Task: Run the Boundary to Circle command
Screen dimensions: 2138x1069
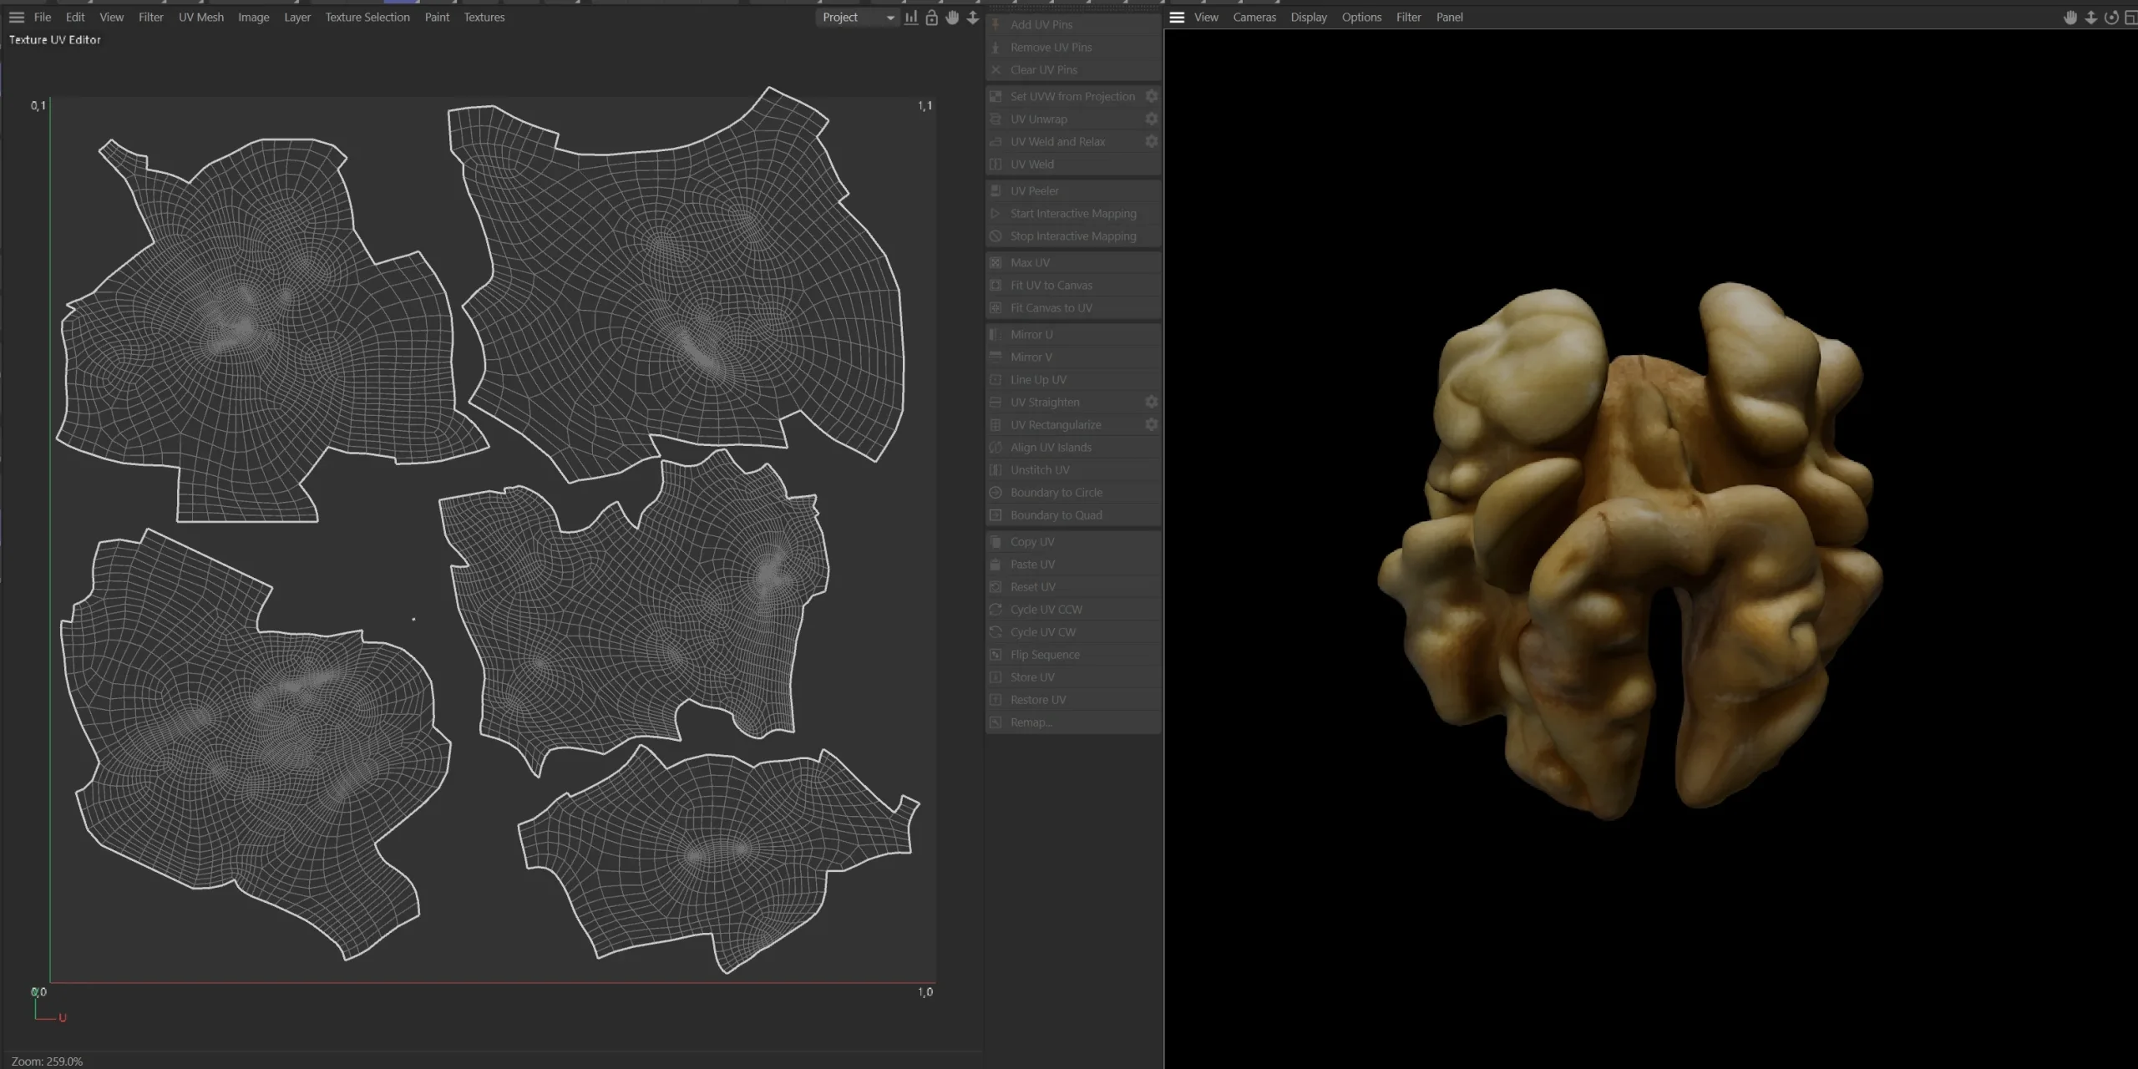Action: coord(1055,492)
